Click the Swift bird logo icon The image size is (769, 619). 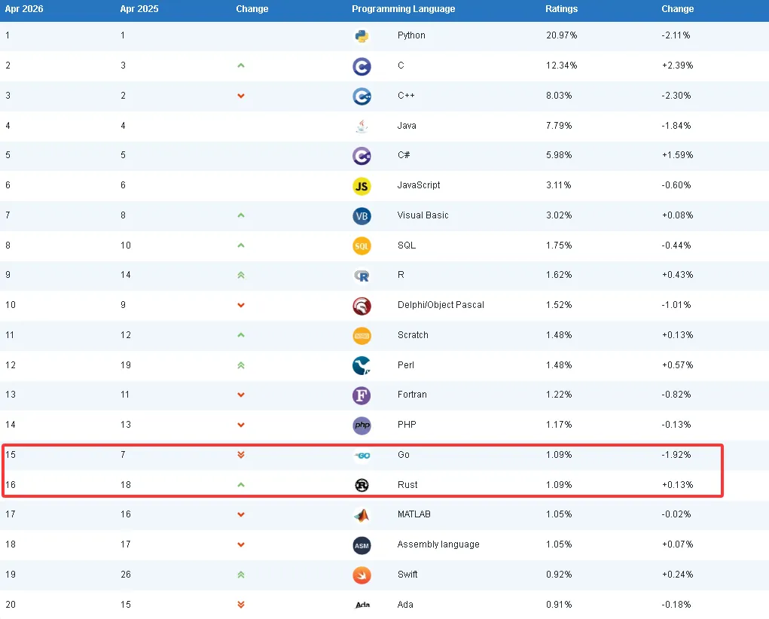(x=362, y=575)
